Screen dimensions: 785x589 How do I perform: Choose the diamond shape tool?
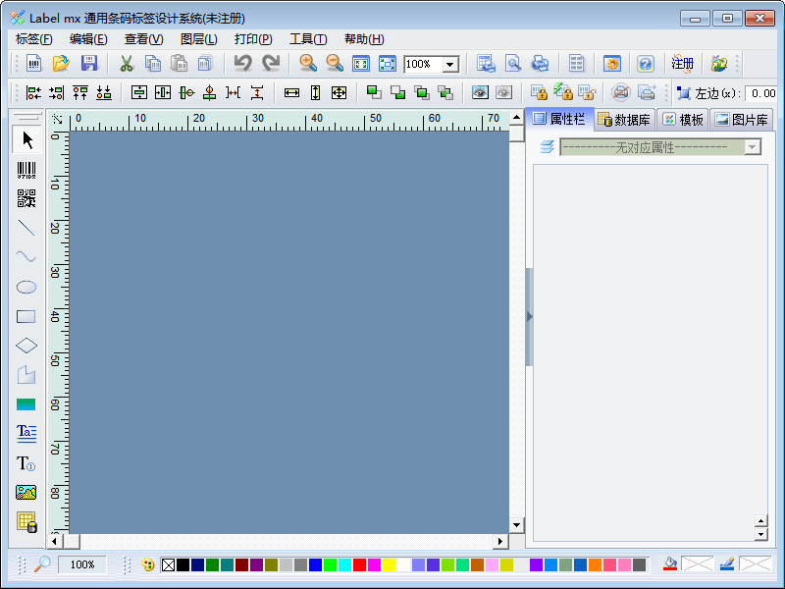pos(26,346)
